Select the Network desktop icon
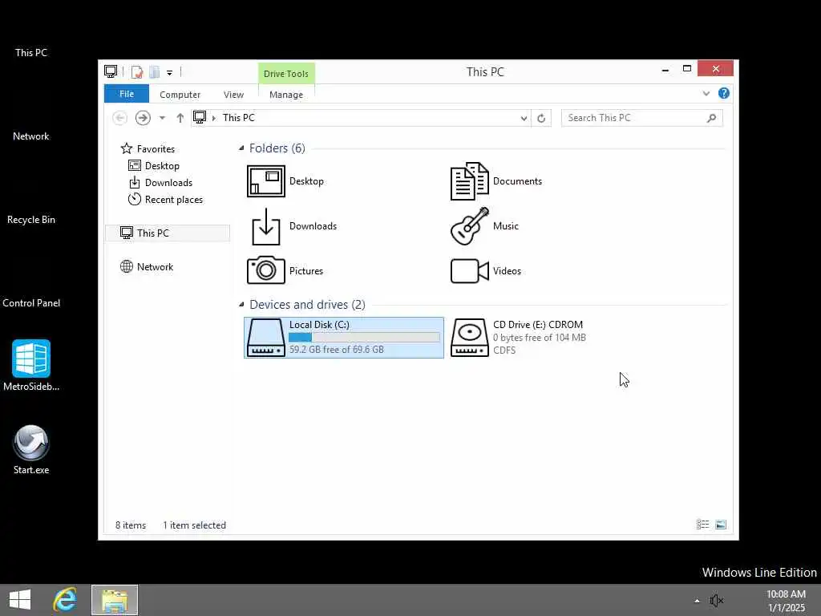 31,136
